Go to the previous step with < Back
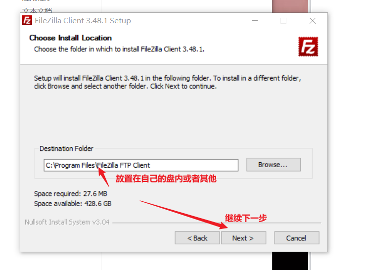This screenshot has width=368, height=270. click(197, 238)
